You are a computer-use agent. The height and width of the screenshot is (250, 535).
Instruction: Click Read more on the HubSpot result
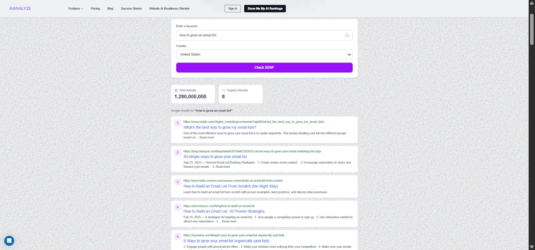pyautogui.click(x=223, y=166)
